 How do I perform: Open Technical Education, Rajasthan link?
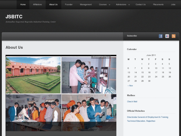click(x=141, y=121)
